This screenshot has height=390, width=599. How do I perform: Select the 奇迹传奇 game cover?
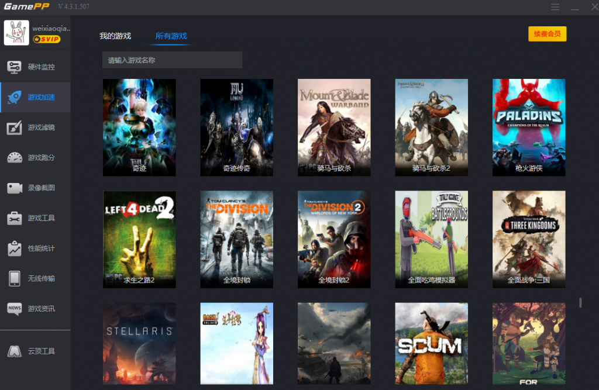click(x=236, y=127)
